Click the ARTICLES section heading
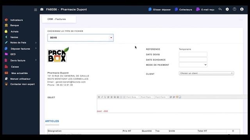This screenshot has width=250, height=140. [52, 121]
